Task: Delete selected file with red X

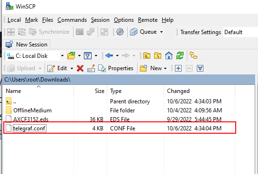Action: click(80, 68)
